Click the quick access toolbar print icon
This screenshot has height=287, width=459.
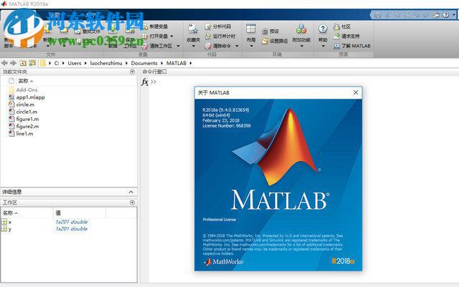(436, 14)
